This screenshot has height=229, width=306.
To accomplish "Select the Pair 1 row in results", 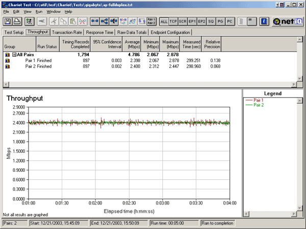I will click(31, 60).
